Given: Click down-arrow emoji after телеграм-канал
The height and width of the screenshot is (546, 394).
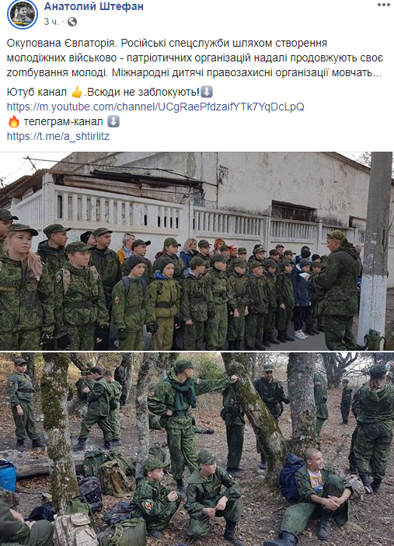Looking at the screenshot, I should coord(113,121).
